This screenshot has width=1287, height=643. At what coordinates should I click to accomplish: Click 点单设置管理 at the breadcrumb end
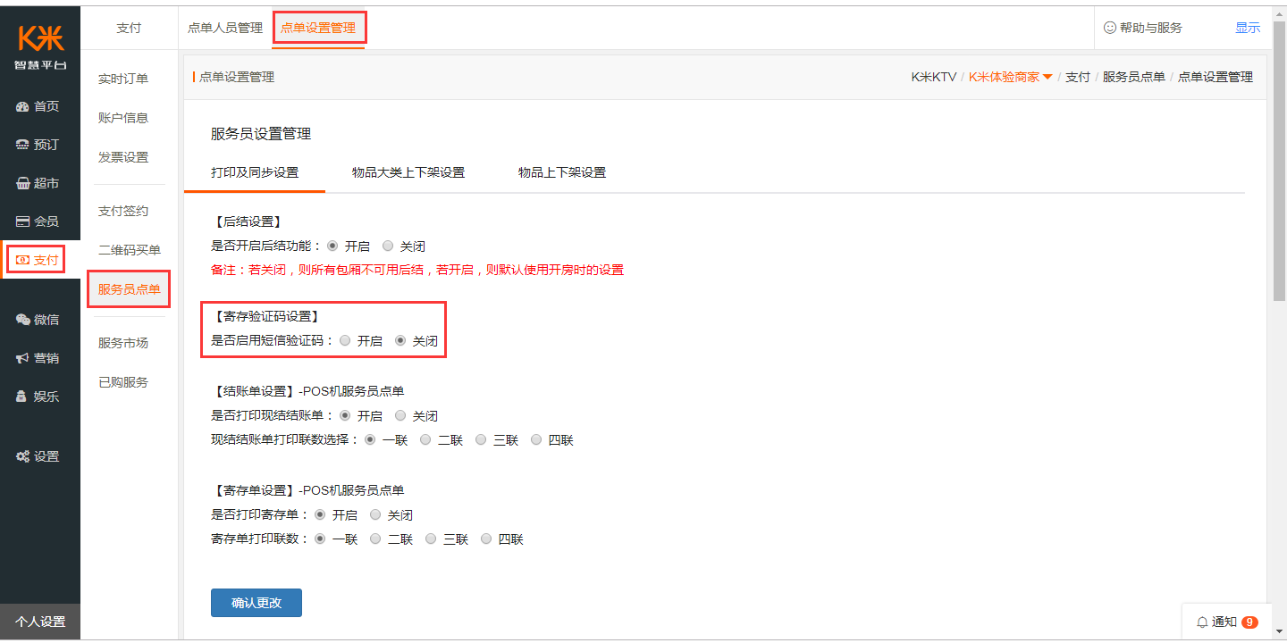(1215, 77)
